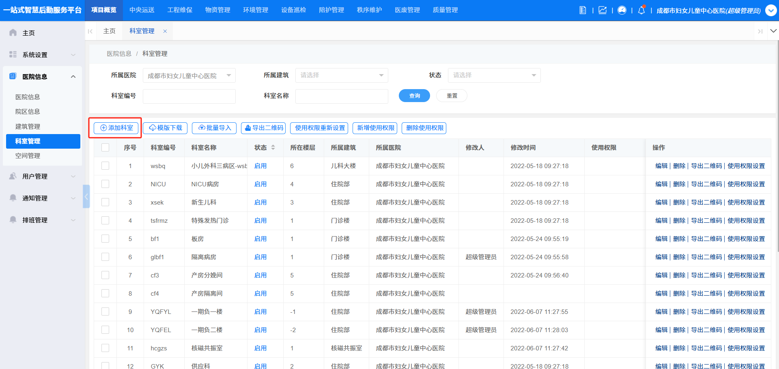This screenshot has width=779, height=369.
Task: Check the row for YQFYL
Action: pyautogui.click(x=105, y=311)
